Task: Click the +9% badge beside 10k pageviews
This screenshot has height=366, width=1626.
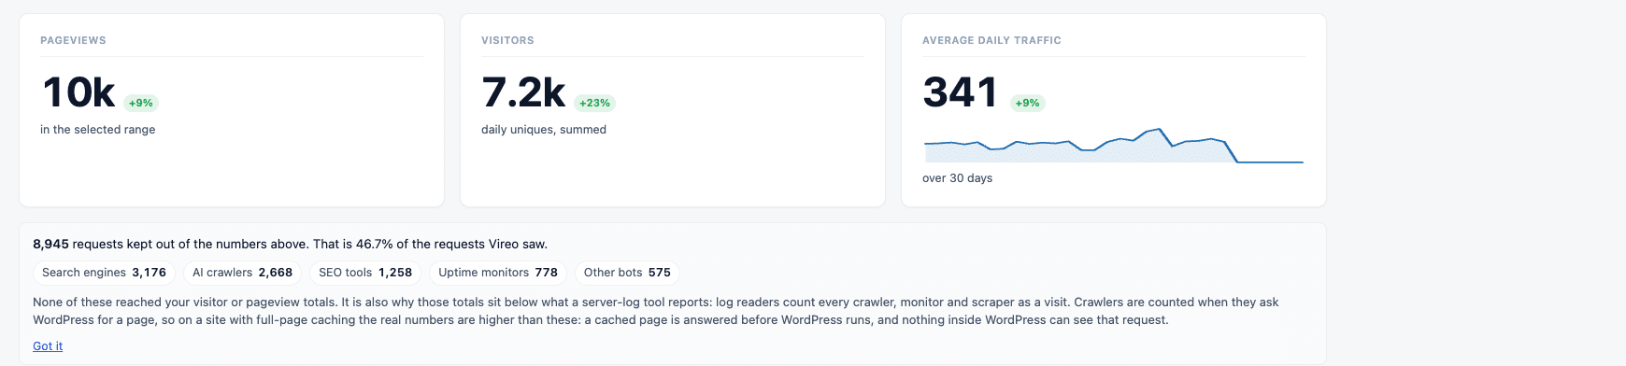Action: pos(141,103)
